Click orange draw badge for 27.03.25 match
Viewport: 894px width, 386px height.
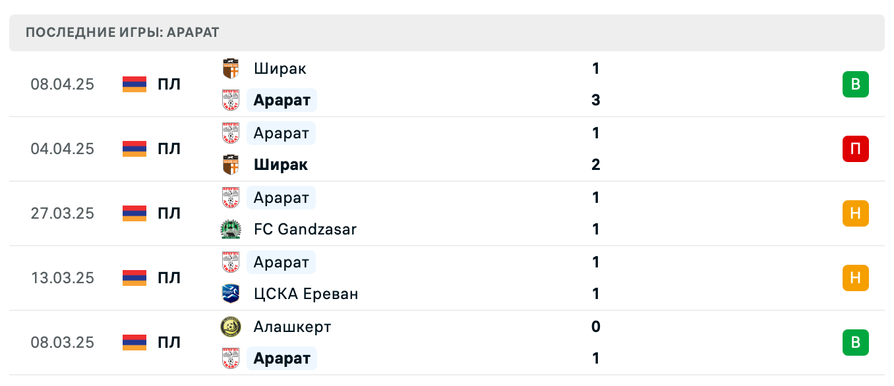[855, 213]
